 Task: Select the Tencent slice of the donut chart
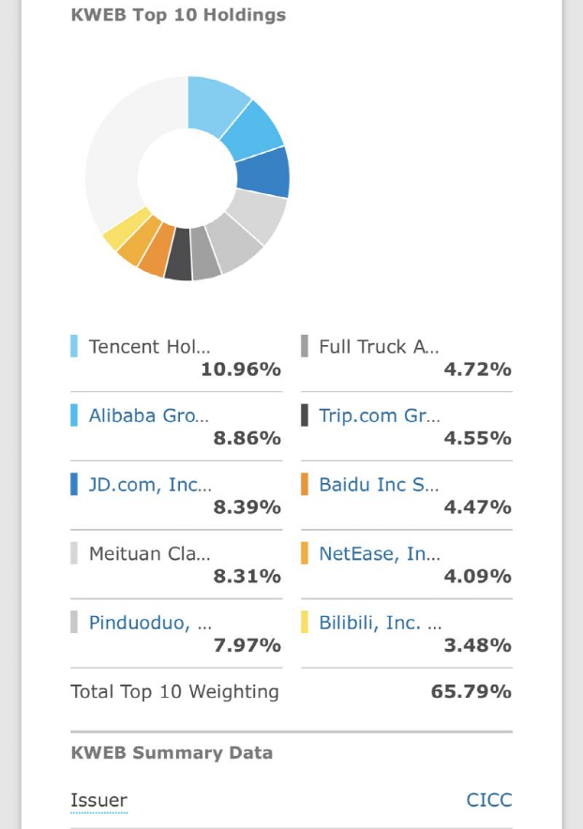[x=214, y=104]
